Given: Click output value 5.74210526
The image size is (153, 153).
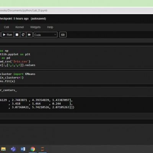Looking at the screenshot, I should point(40,107).
